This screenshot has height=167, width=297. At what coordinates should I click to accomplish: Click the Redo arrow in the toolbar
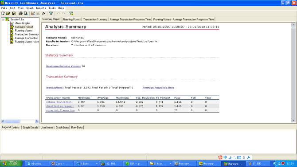(64, 13)
